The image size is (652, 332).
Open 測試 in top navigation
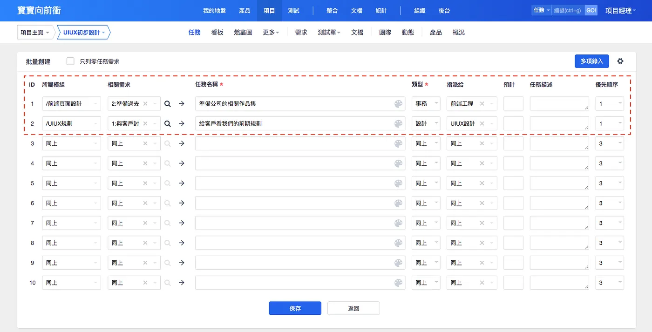[294, 11]
